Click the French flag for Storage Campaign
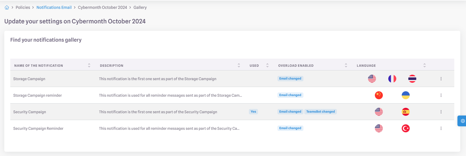Image resolution: width=466 pixels, height=156 pixels. pyautogui.click(x=392, y=79)
